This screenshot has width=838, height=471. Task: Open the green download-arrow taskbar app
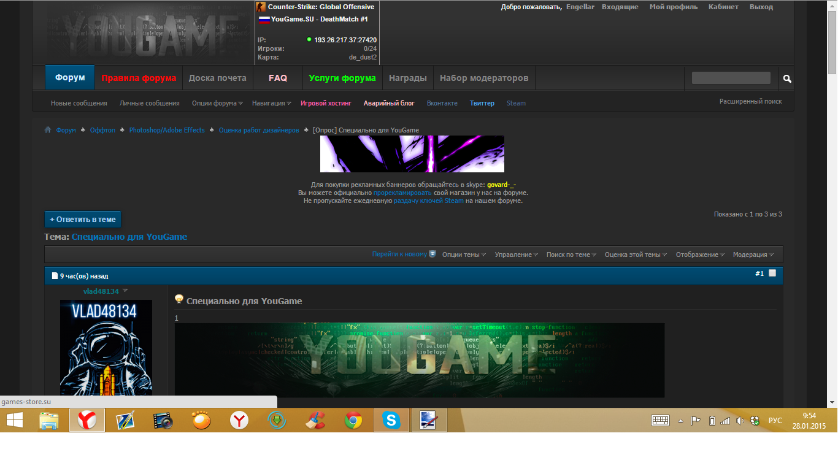pos(277,421)
